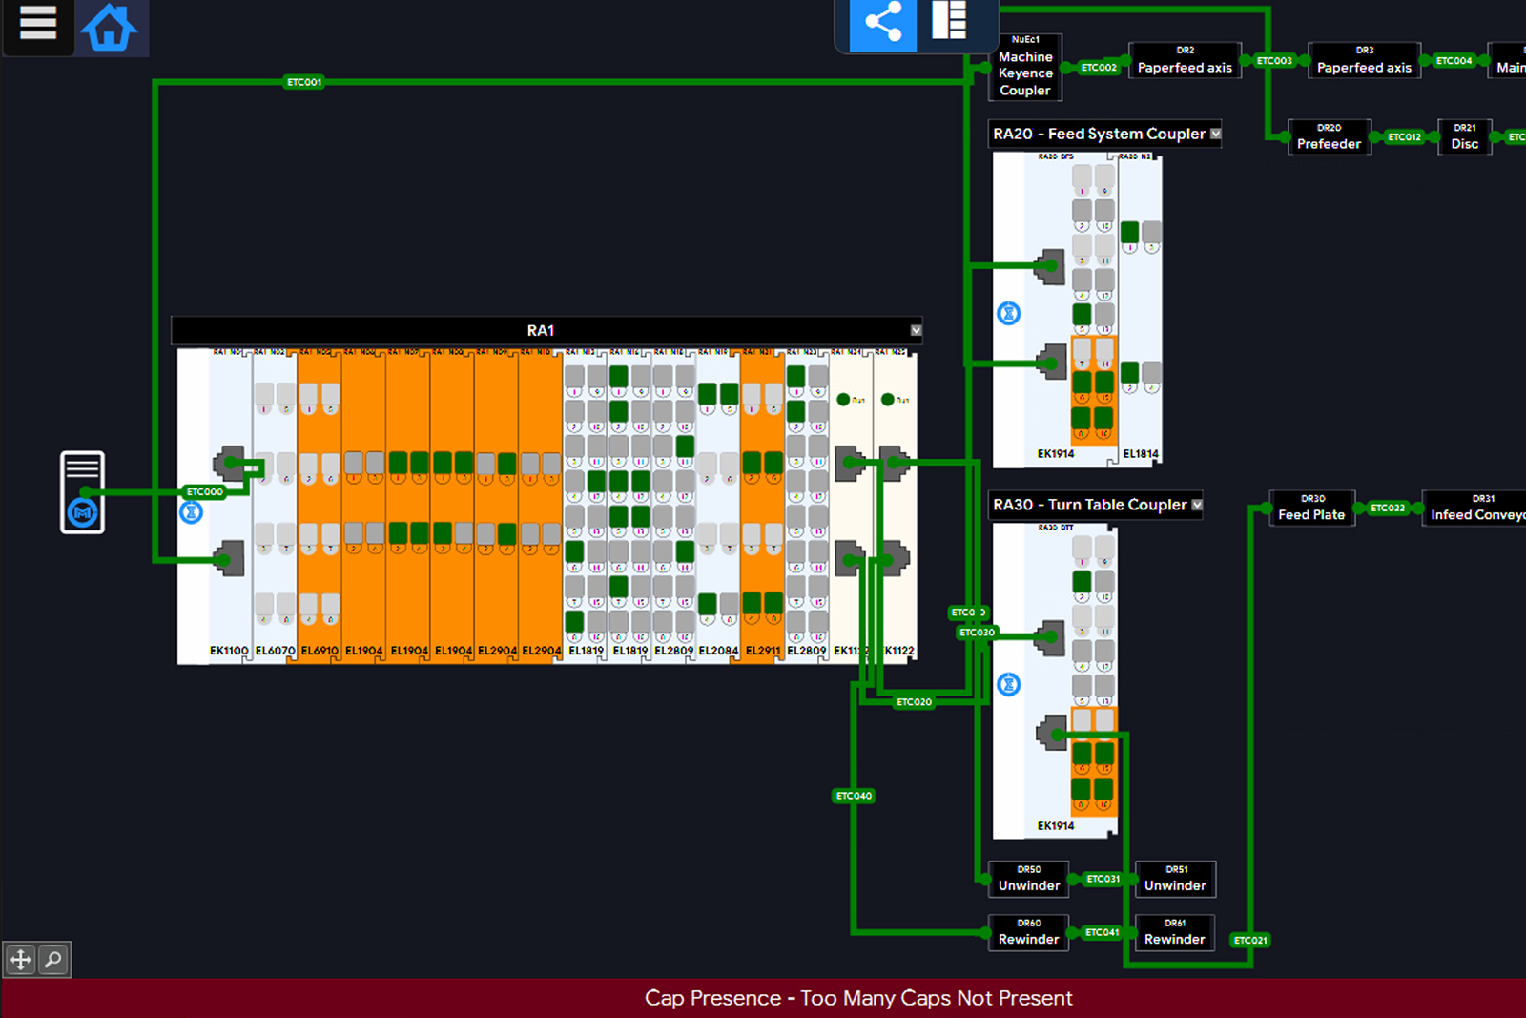
Task: Open the hamburger main menu
Action: 38,23
